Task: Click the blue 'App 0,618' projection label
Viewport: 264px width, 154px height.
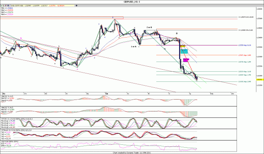Action: pyautogui.click(x=245, y=46)
